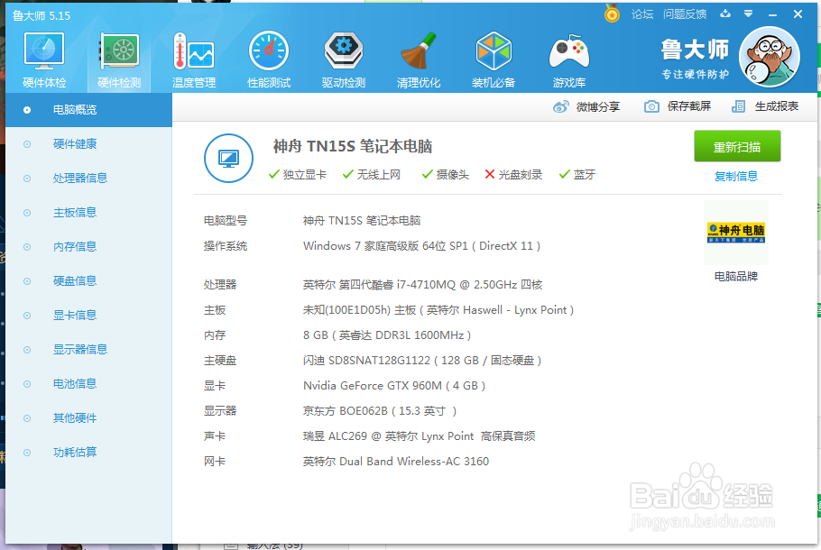Image resolution: width=821 pixels, height=550 pixels.
Task: Open 驱动检测 driver detection
Action: pyautogui.click(x=344, y=60)
